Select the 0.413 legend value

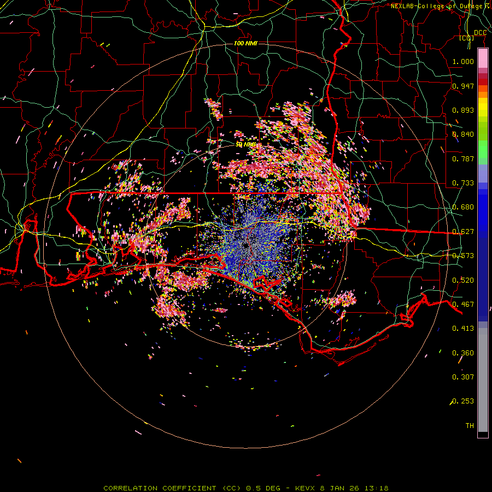point(463,329)
